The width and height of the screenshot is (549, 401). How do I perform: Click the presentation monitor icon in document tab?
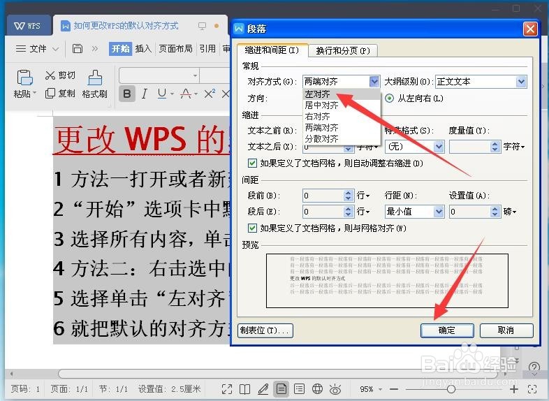click(202, 26)
